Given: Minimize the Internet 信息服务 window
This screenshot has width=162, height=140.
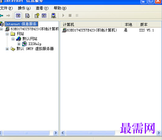Looking at the screenshot, I should coord(144,2).
